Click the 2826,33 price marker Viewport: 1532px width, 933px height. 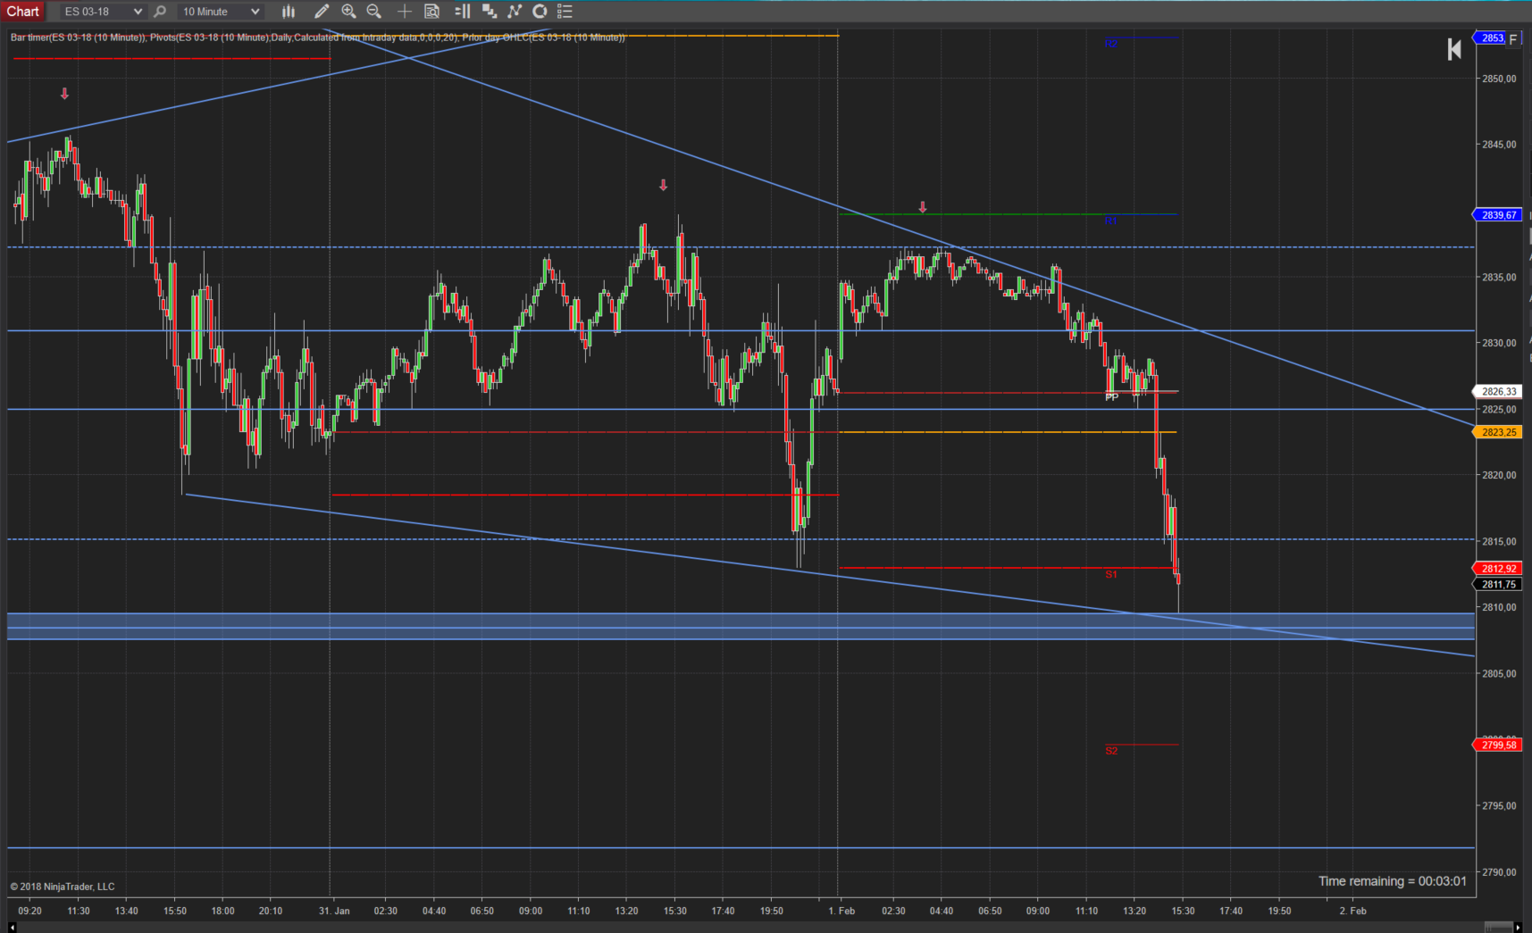click(x=1496, y=392)
